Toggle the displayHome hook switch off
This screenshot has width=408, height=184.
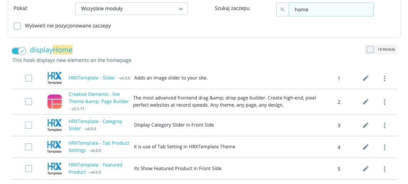(19, 51)
